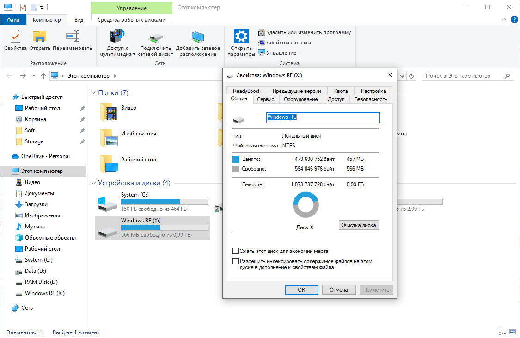Open Корзина in sidebar
Viewport: 520px width, 338px height.
point(36,119)
